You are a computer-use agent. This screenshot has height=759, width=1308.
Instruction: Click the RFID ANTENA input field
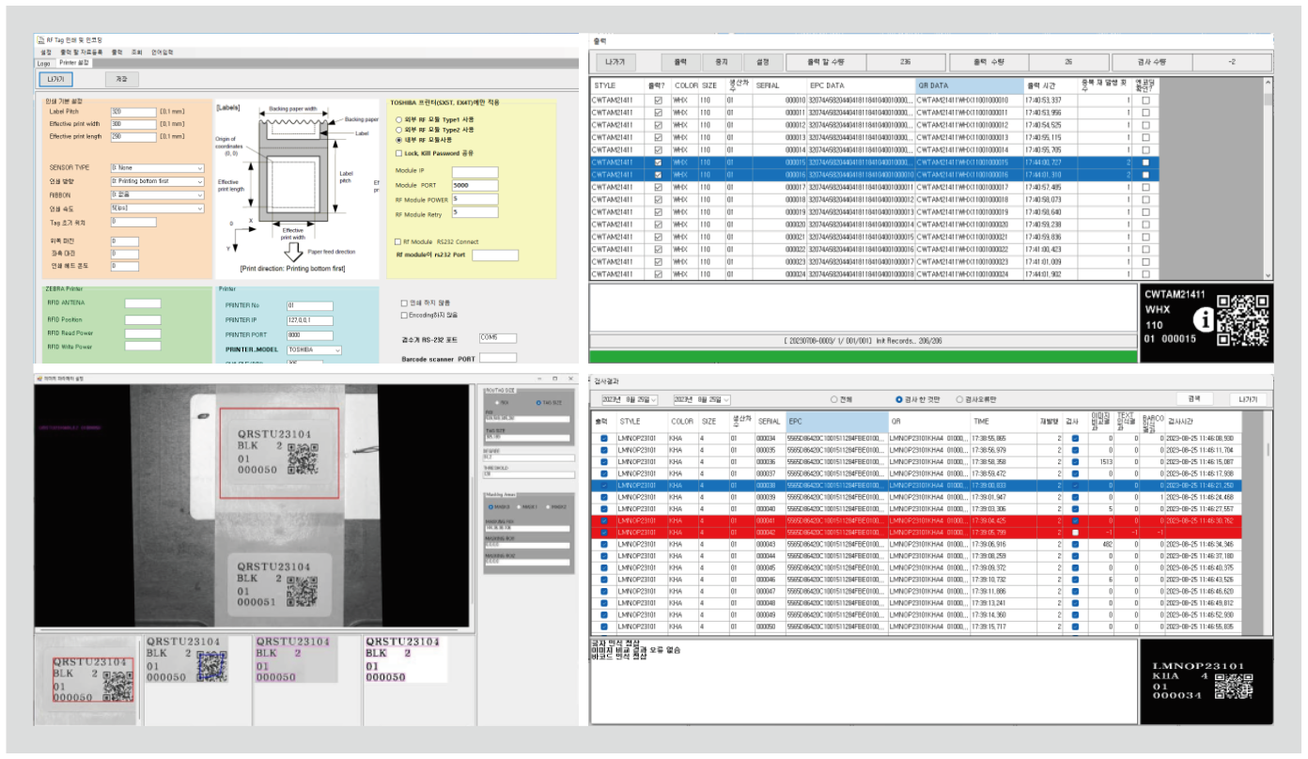point(143,303)
